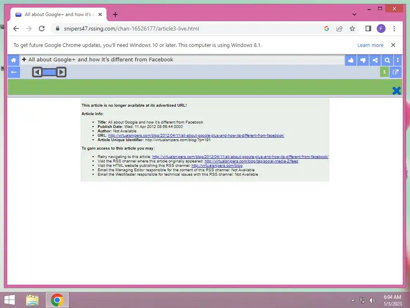Click Learn more about Chrome updates
This screenshot has height=308, width=410.
370,45
